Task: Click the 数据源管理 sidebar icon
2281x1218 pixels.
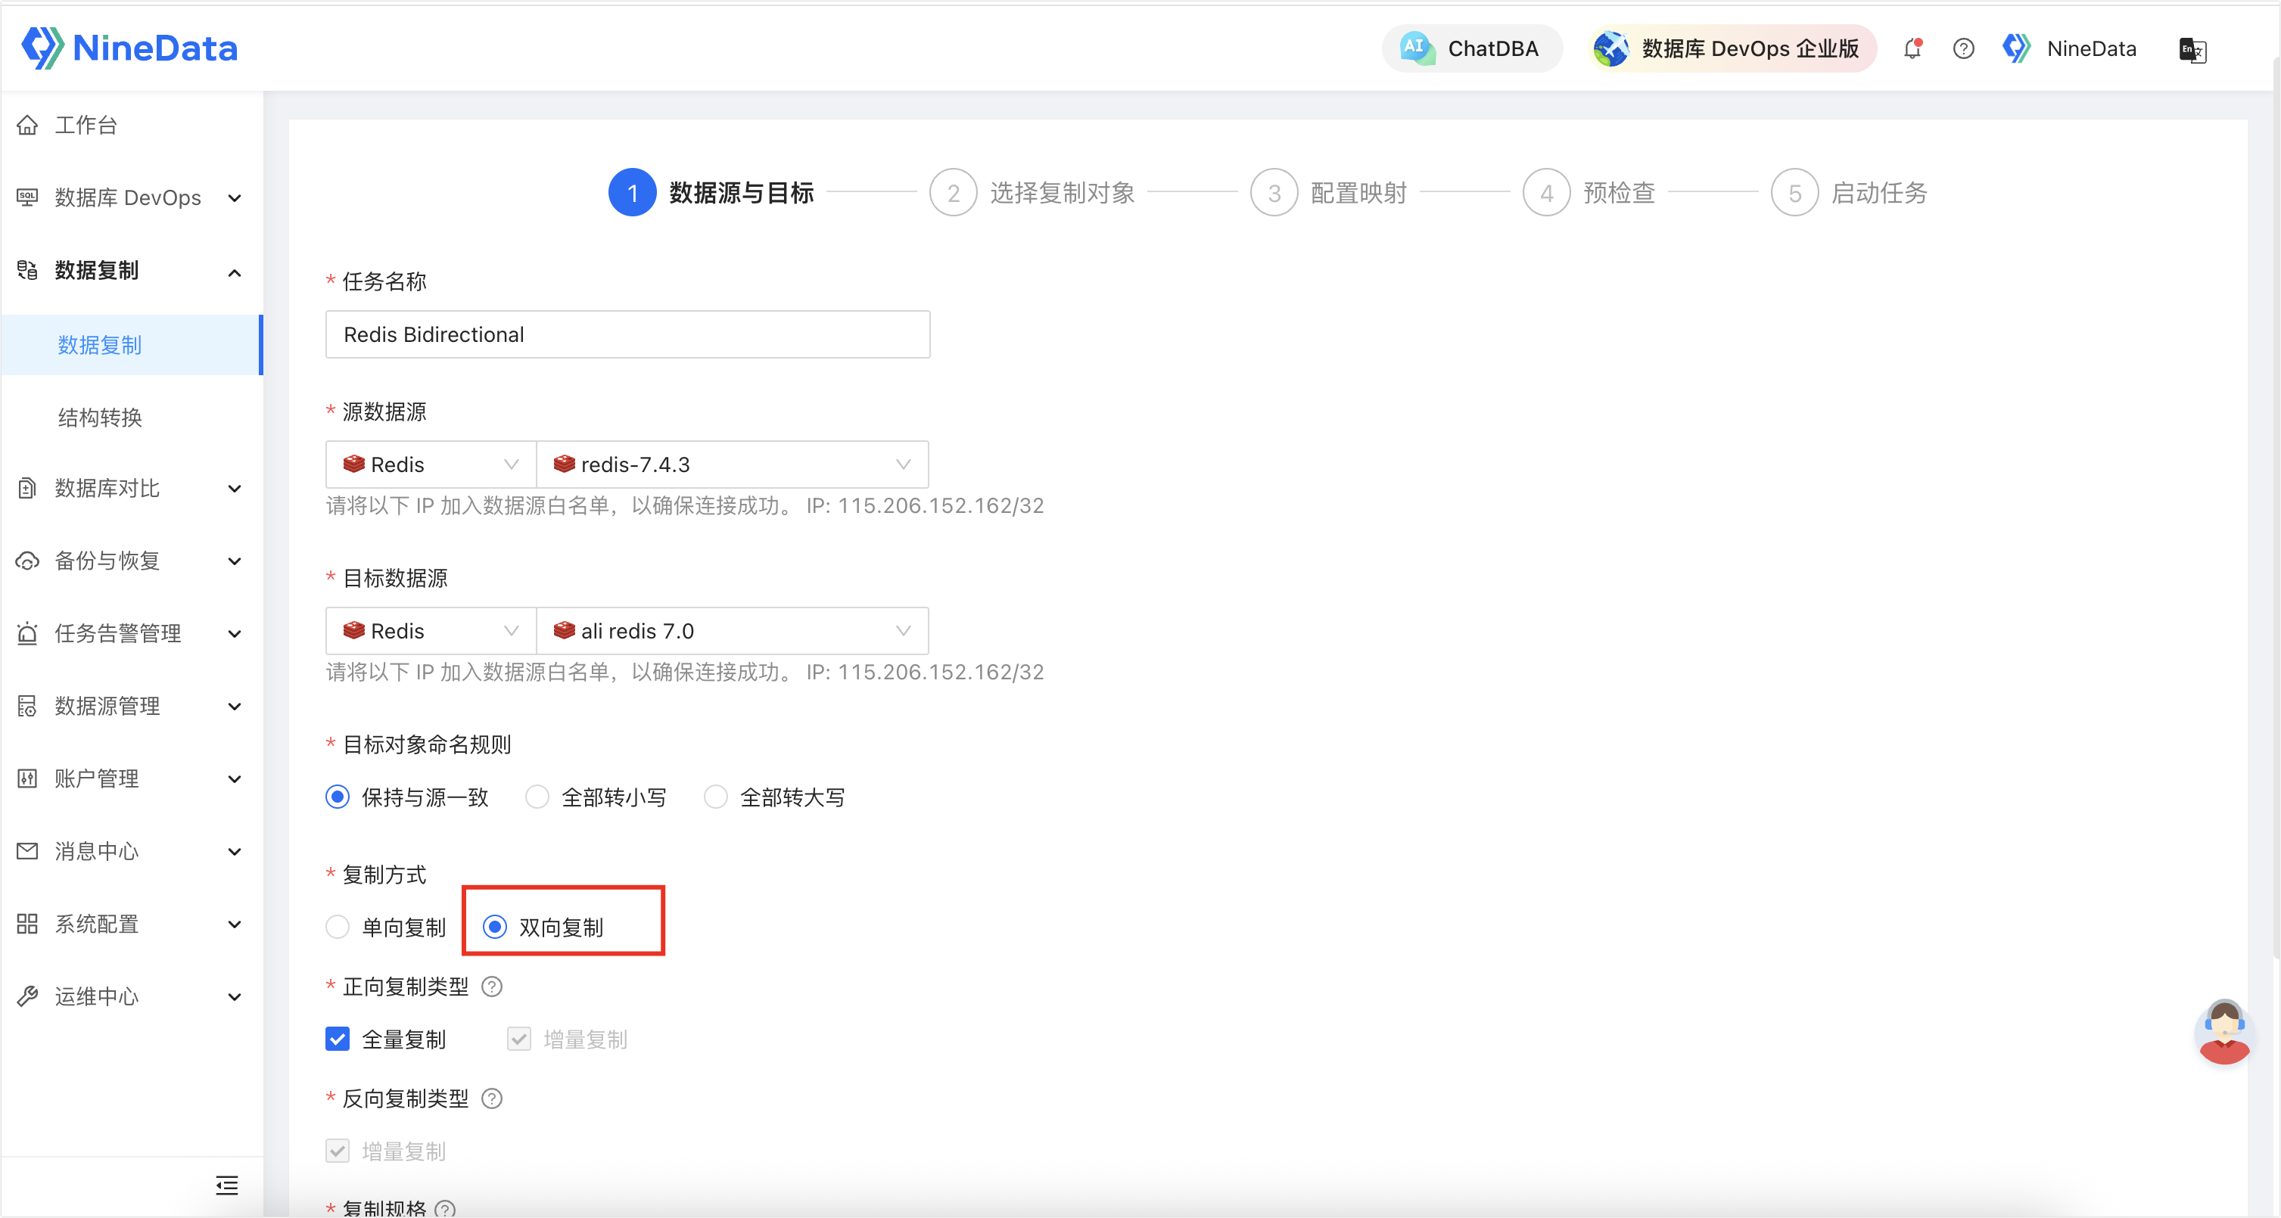Action: coord(27,706)
